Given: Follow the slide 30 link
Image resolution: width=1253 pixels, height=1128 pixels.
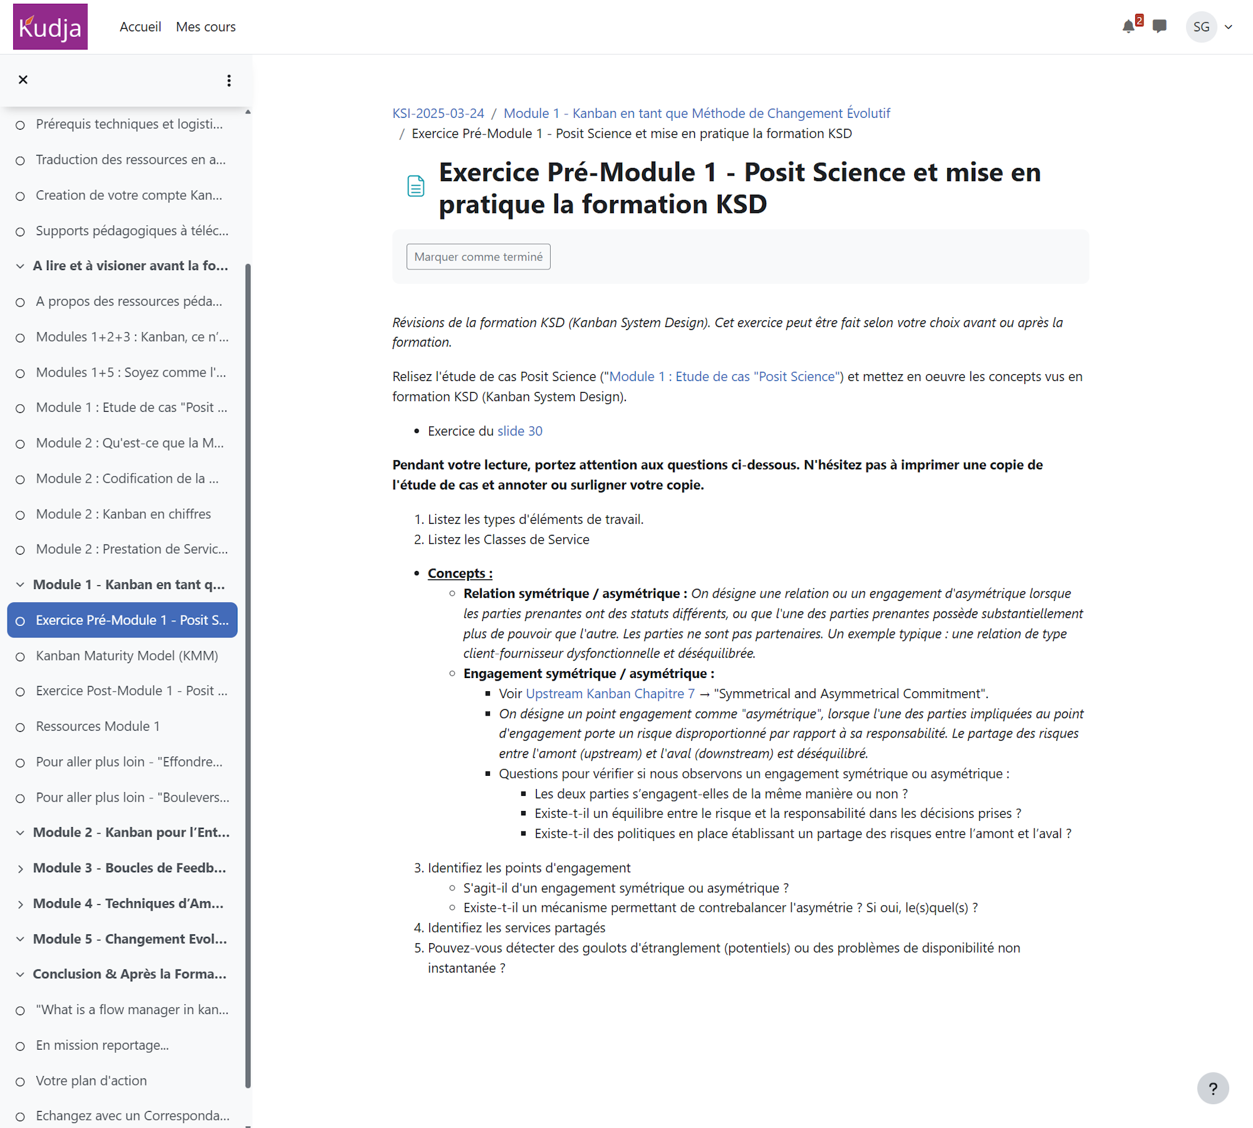Looking at the screenshot, I should (520, 431).
